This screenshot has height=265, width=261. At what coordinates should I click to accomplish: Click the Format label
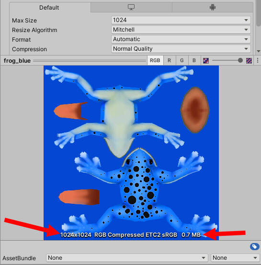pyautogui.click(x=22, y=40)
